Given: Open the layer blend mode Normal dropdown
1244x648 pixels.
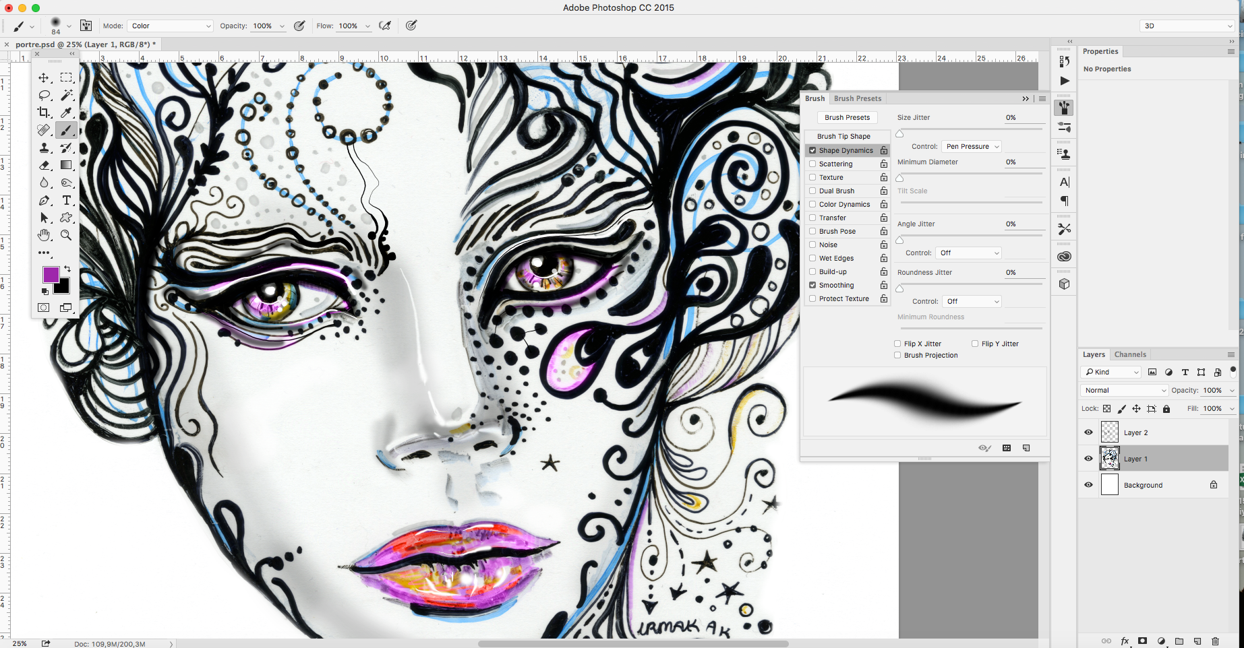Looking at the screenshot, I should point(1124,390).
